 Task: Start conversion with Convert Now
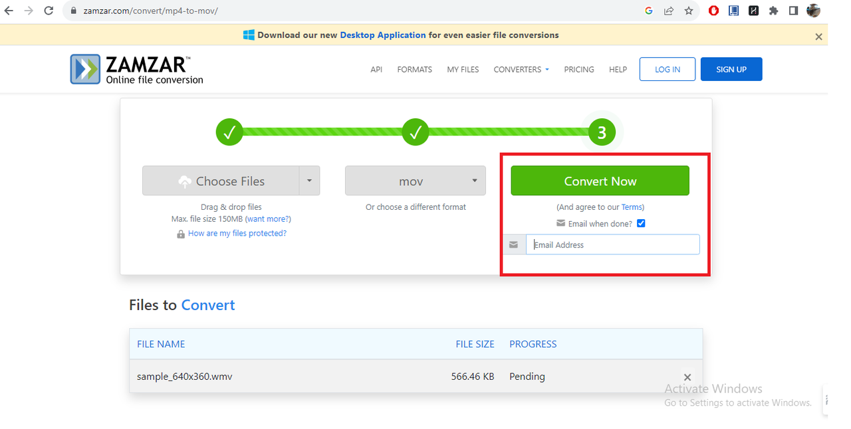pyautogui.click(x=600, y=181)
